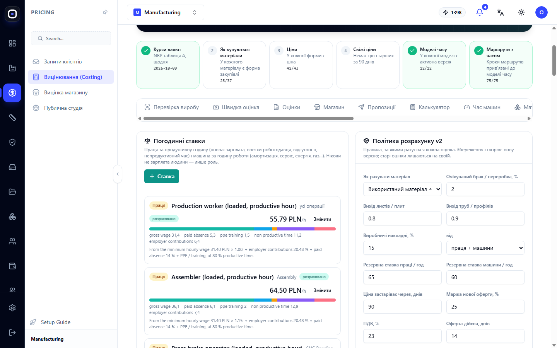Image resolution: width=557 pixels, height=348 pixels.
Task: Open the dashboard grid icon in sidebar
Action: (12, 43)
